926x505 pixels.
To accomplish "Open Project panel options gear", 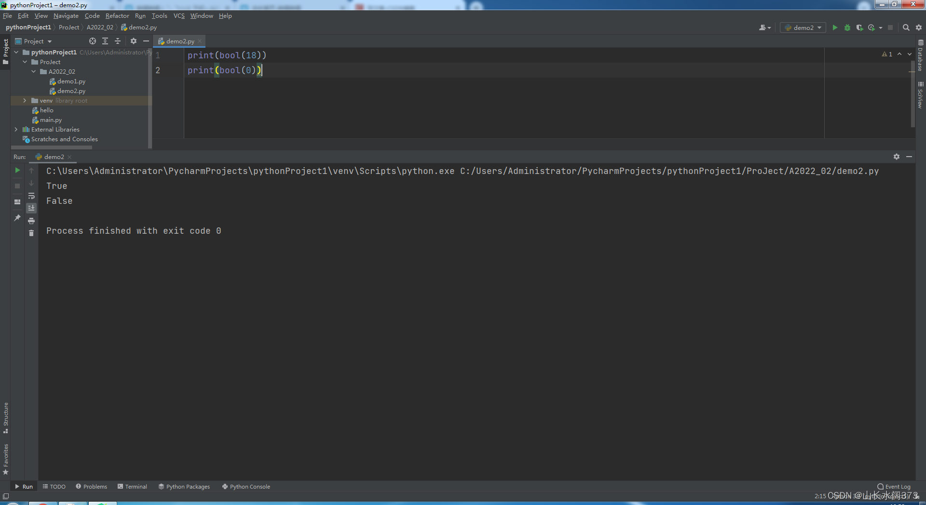I will [134, 41].
